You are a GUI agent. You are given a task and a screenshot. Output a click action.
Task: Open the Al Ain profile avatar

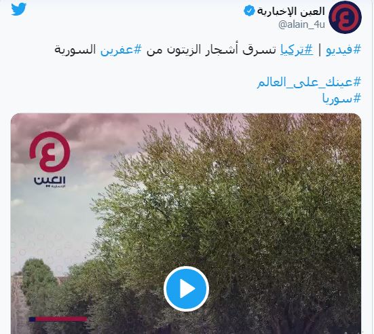click(345, 17)
